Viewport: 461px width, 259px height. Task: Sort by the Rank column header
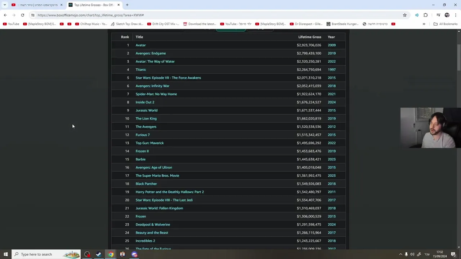(125, 37)
